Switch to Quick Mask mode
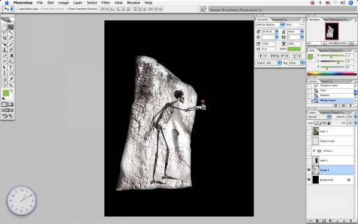 pos(11,105)
